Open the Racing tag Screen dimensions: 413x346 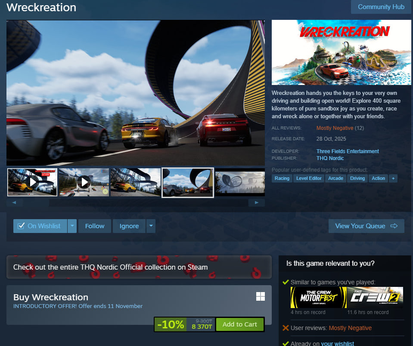point(282,179)
